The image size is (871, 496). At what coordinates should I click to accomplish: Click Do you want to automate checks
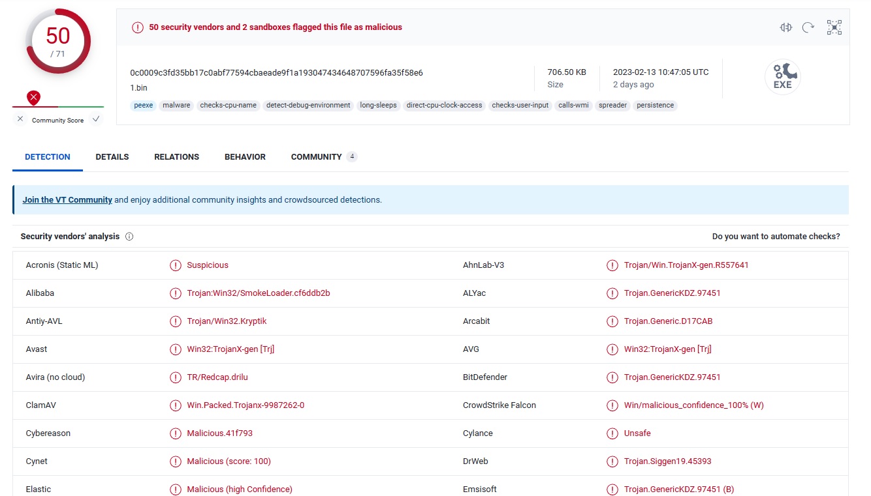[776, 237]
